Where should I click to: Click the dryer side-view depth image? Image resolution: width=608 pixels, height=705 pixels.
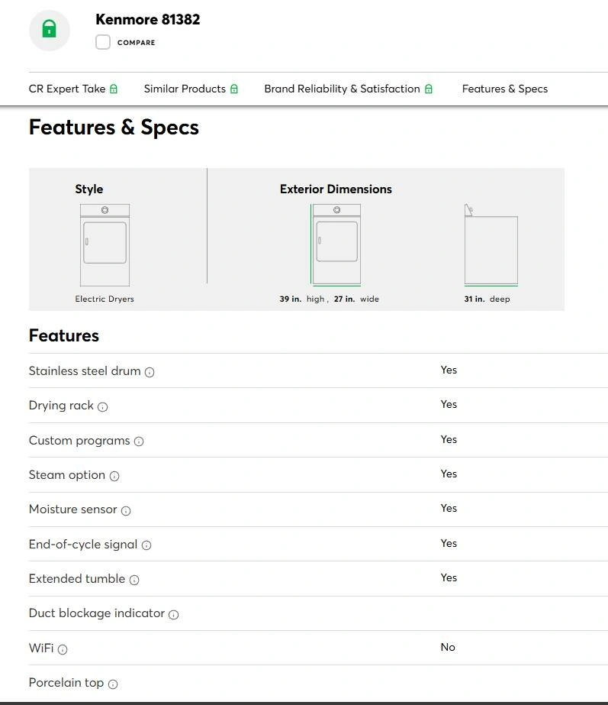tap(491, 245)
